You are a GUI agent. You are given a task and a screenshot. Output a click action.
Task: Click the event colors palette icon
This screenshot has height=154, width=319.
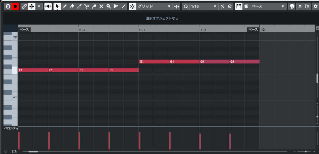pos(292,6)
